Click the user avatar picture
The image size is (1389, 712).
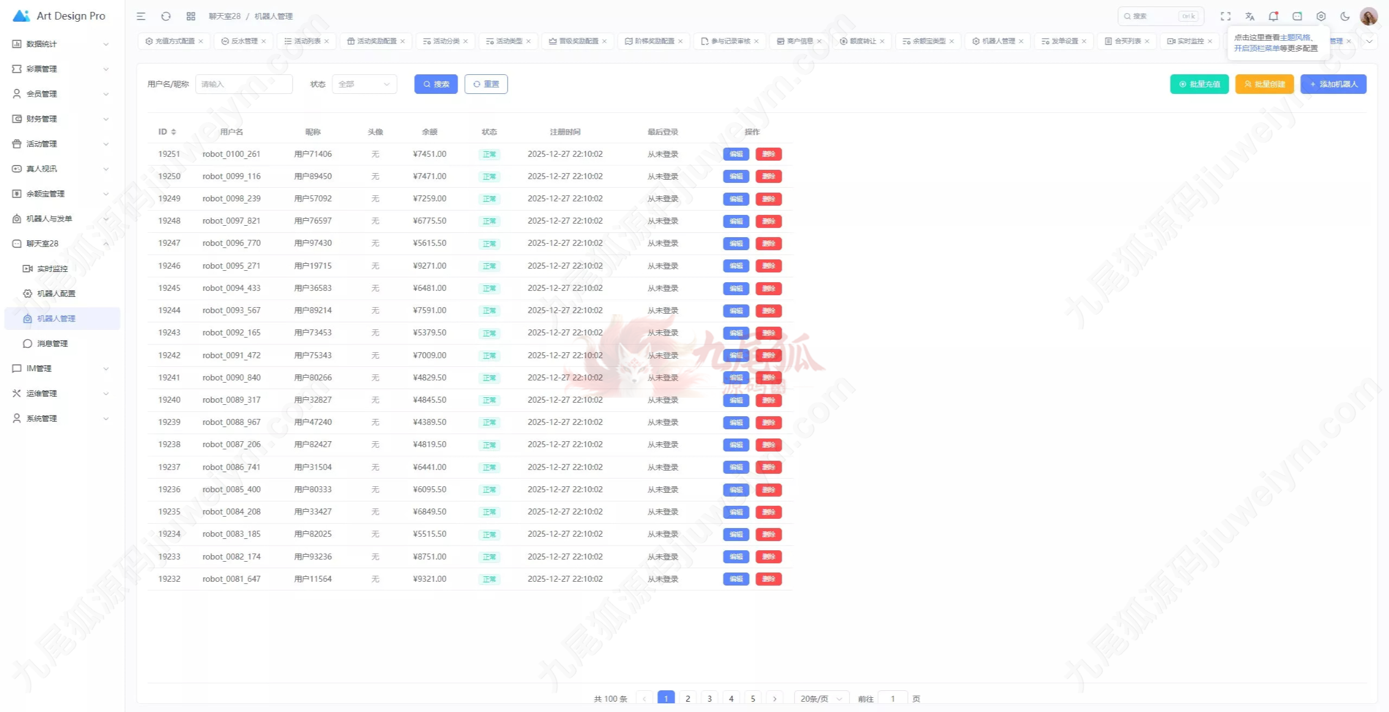point(1368,16)
